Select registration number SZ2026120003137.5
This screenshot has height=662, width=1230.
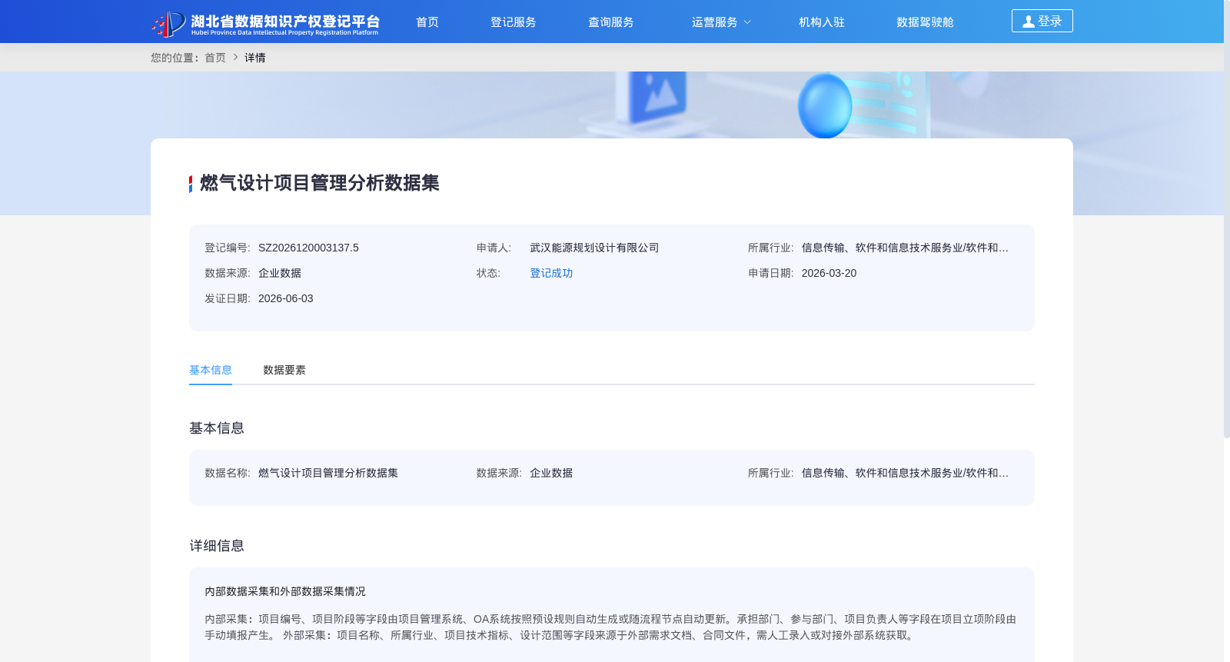(308, 248)
